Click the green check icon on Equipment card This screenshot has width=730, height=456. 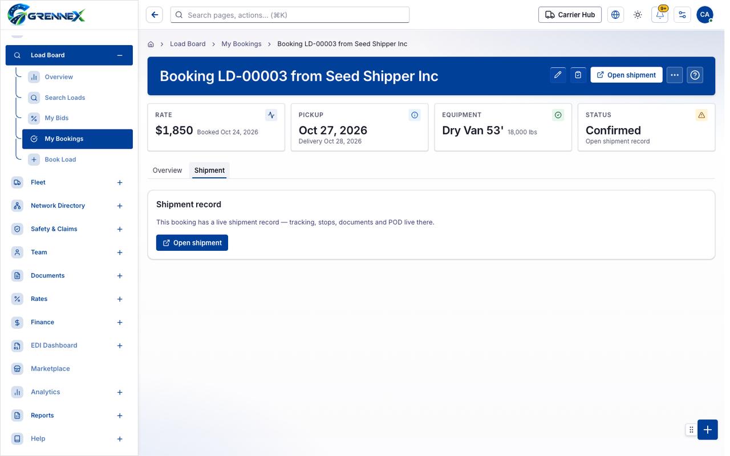[558, 115]
